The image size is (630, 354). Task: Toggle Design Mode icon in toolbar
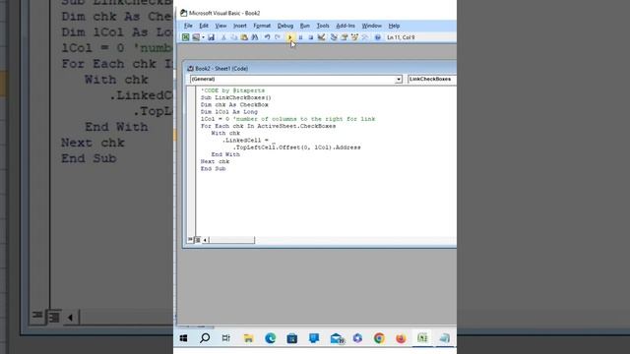coord(322,37)
